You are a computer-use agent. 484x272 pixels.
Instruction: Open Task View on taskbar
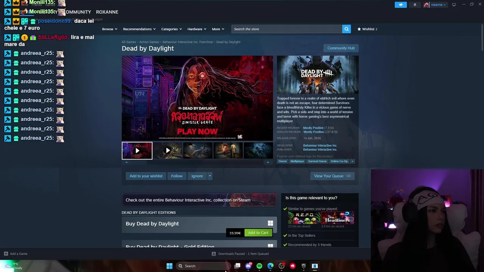(237, 266)
